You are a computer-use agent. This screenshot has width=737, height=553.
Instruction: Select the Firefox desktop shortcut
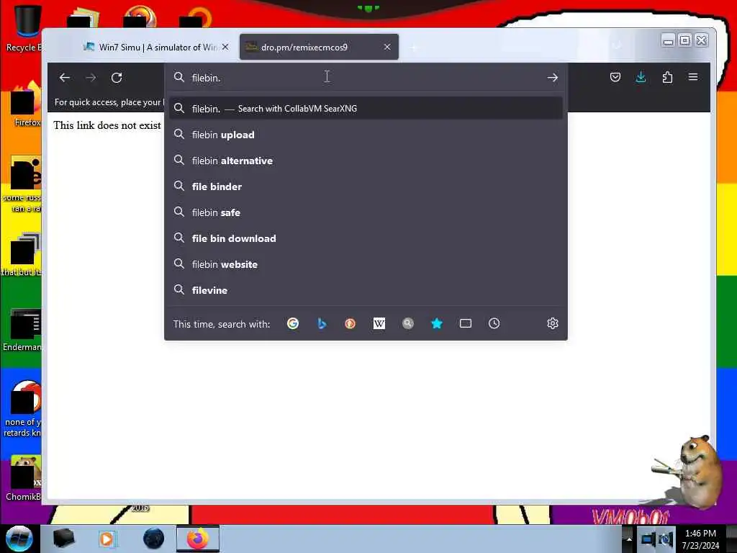26,104
